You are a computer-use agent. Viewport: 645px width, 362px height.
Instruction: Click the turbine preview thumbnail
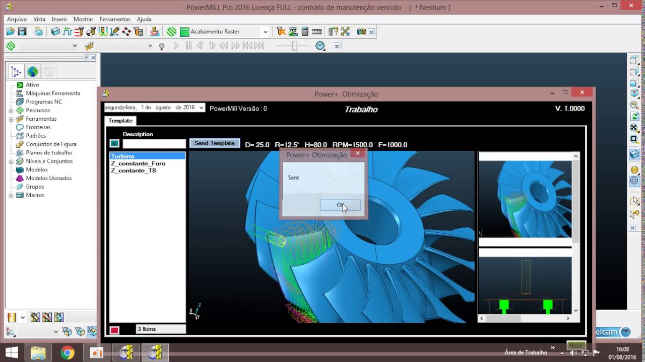(525, 199)
